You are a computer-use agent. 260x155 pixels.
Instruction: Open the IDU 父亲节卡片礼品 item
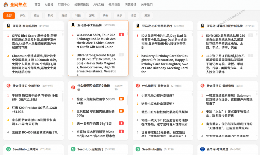(164, 42)
